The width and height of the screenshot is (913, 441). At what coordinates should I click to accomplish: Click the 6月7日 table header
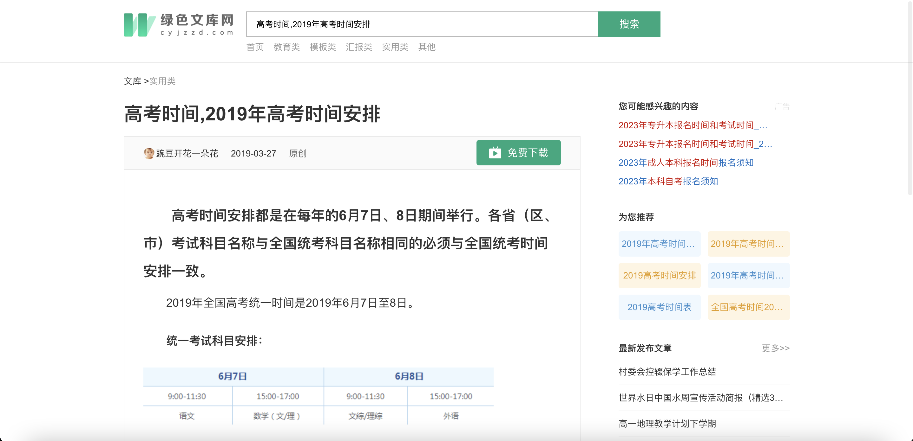[x=233, y=376]
